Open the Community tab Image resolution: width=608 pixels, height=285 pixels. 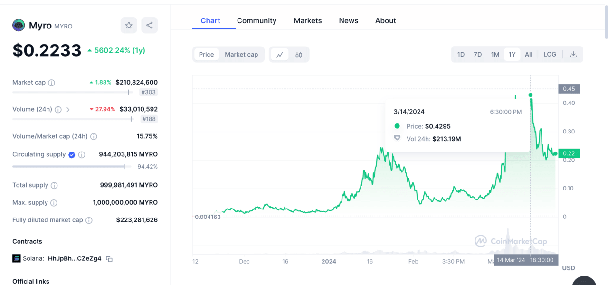256,21
